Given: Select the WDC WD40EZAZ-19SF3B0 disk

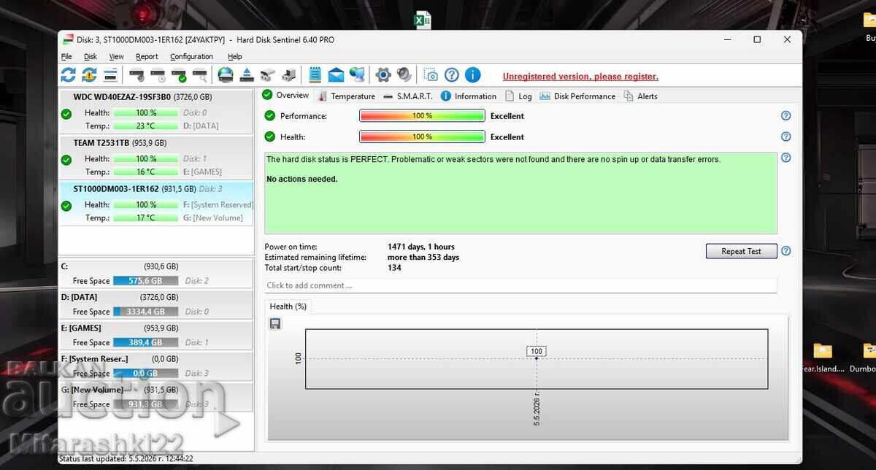Looking at the screenshot, I should coord(156,111).
